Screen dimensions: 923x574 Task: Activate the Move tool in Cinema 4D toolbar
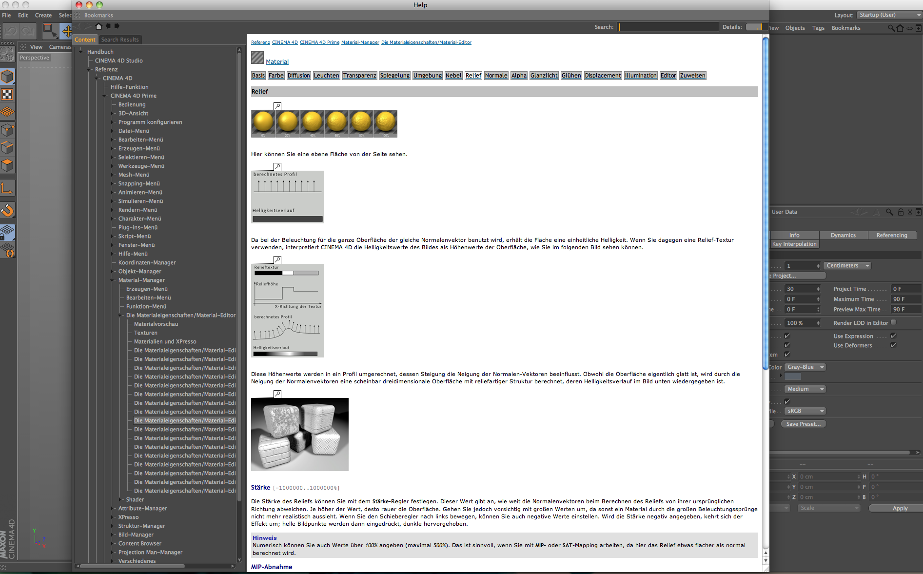pyautogui.click(x=66, y=31)
